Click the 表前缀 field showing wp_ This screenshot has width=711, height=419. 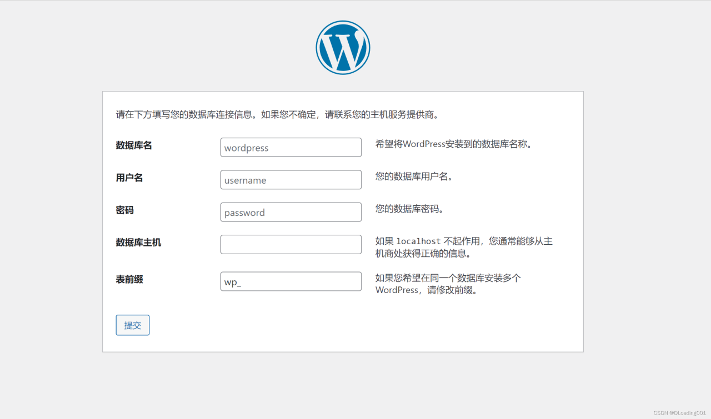pyautogui.click(x=291, y=281)
